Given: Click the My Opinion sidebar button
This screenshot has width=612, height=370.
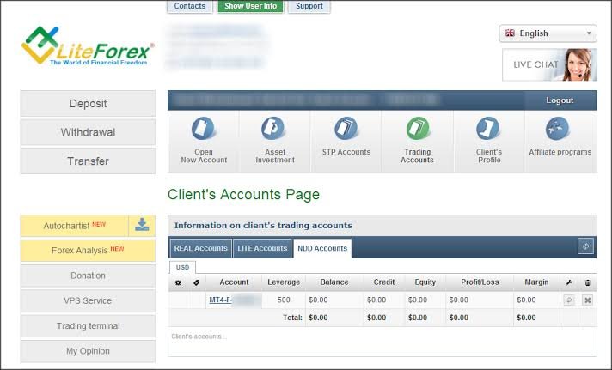Looking at the screenshot, I should tap(88, 351).
